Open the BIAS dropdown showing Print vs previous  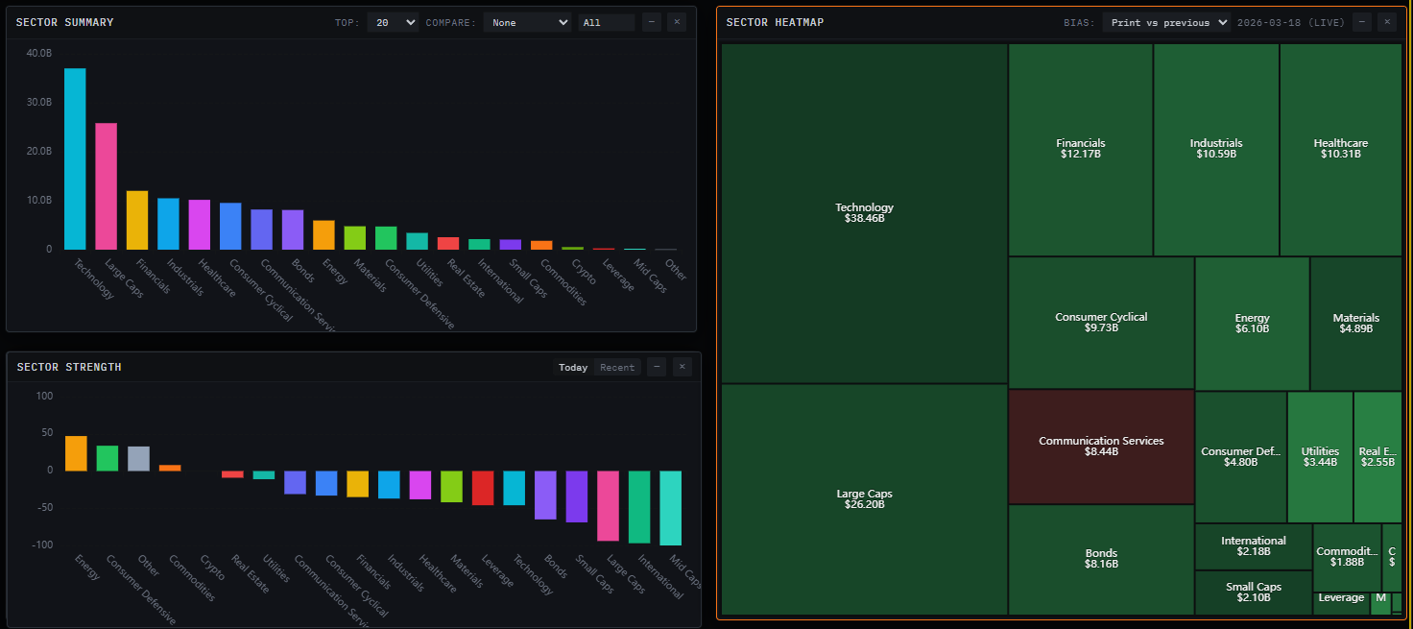[x=1165, y=21]
